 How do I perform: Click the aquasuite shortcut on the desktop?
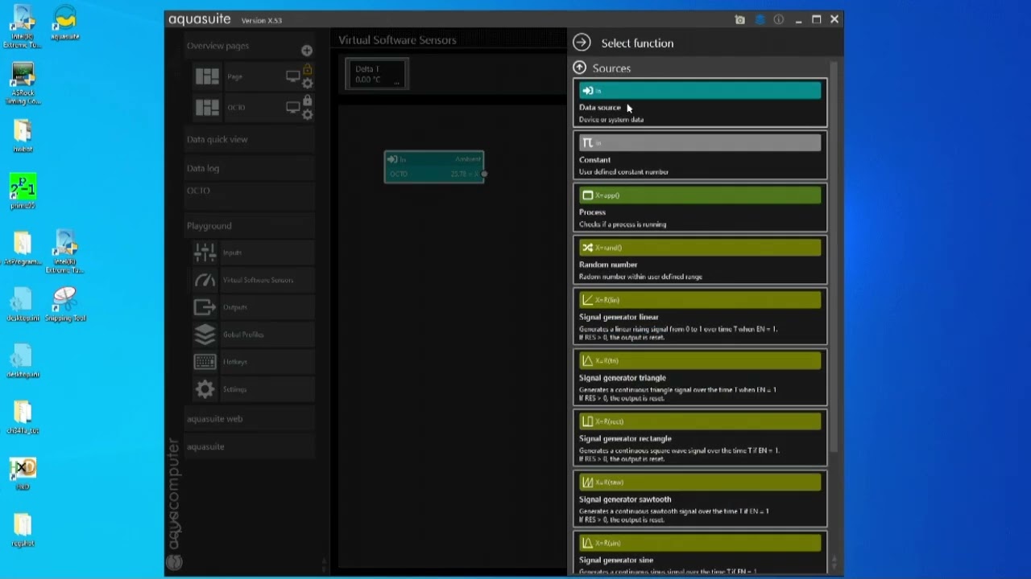64,23
